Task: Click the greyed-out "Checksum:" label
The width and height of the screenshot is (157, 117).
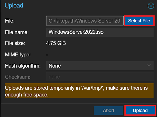Action: (x=18, y=77)
